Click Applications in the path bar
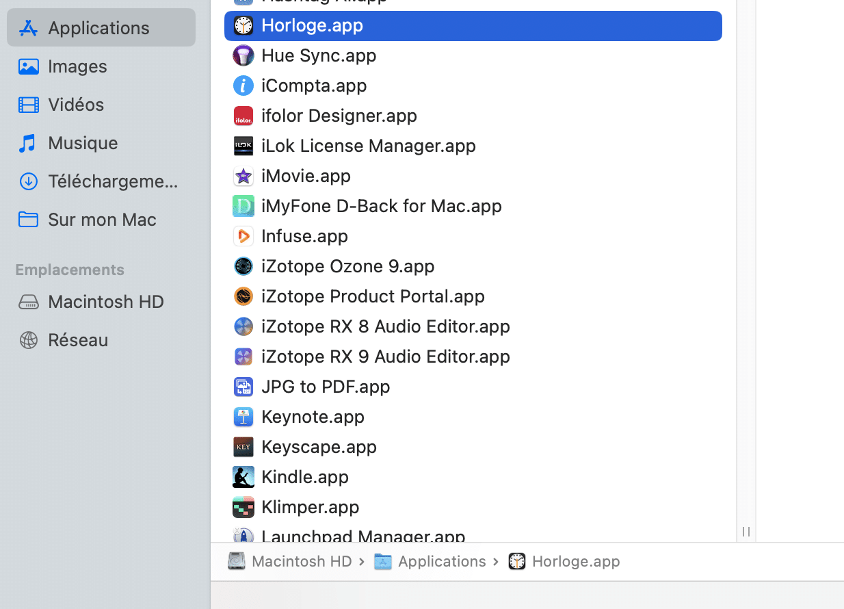The width and height of the screenshot is (844, 609). coord(442,561)
